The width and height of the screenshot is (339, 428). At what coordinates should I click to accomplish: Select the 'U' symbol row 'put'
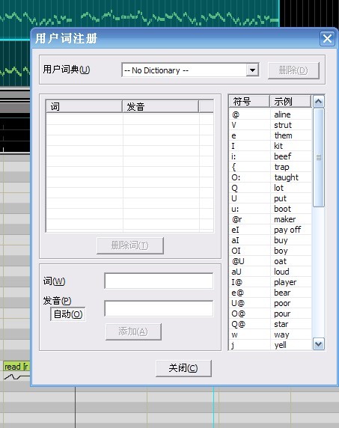[270, 198]
